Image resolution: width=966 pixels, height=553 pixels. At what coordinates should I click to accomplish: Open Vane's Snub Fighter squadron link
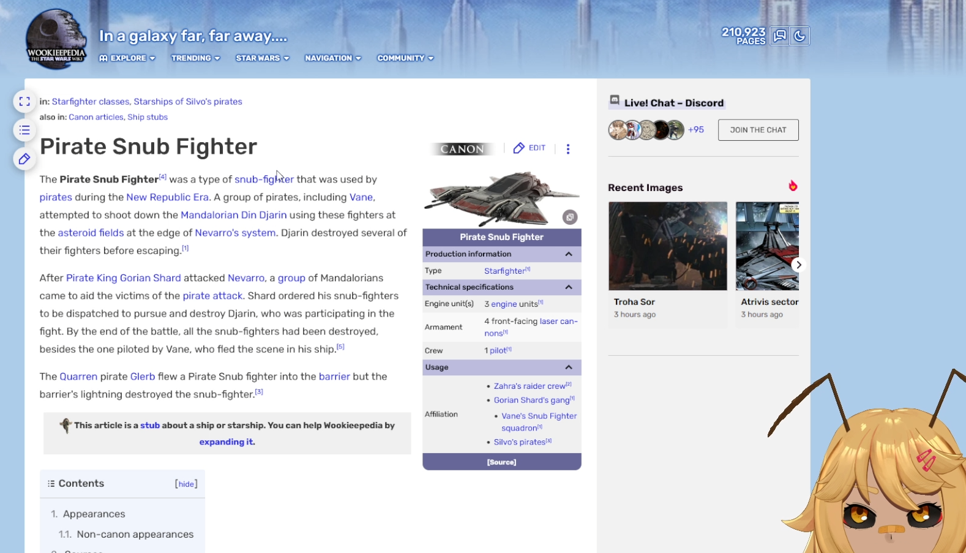[539, 422]
